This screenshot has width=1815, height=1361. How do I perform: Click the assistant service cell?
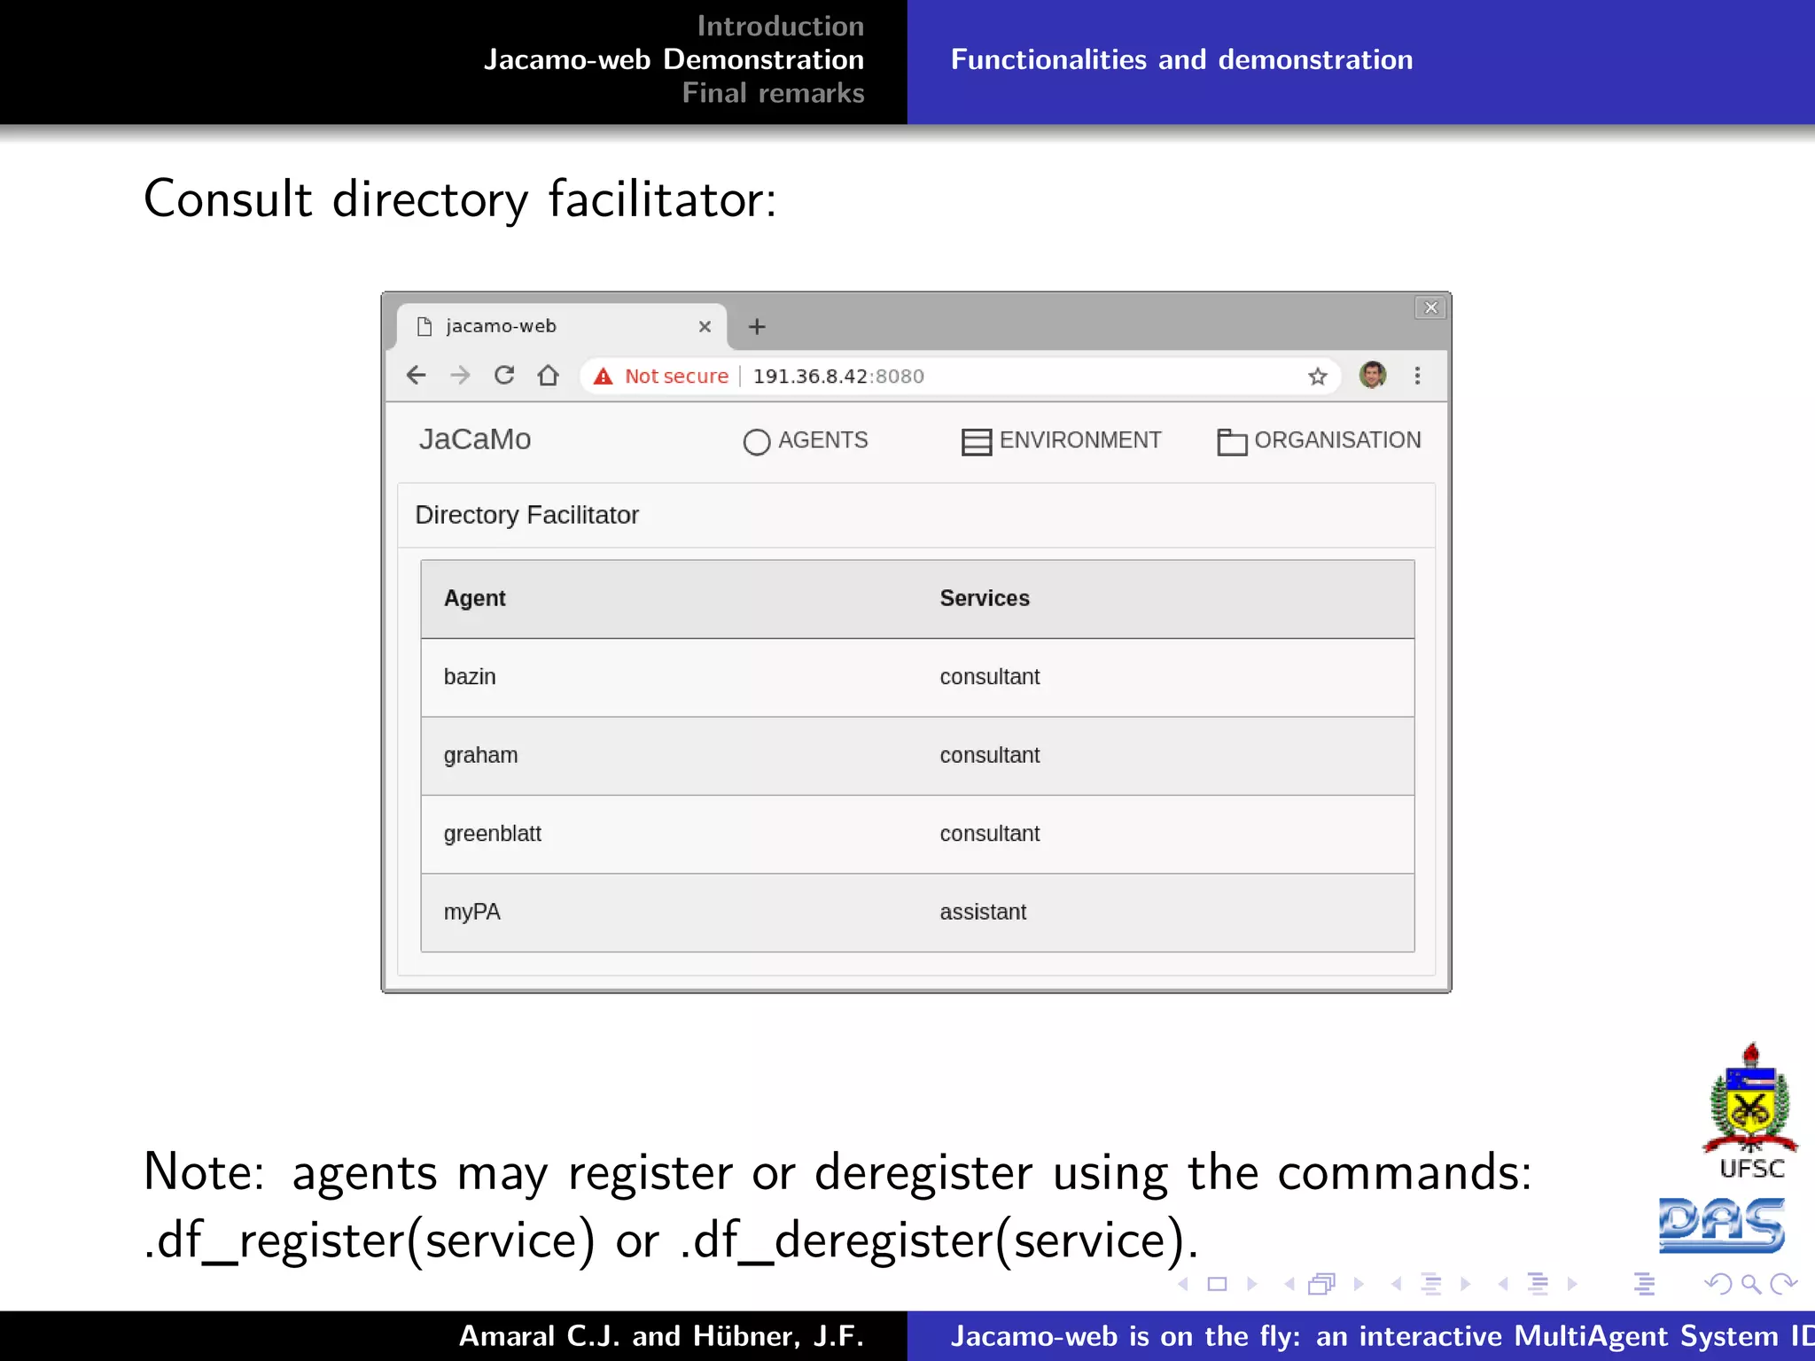983,912
